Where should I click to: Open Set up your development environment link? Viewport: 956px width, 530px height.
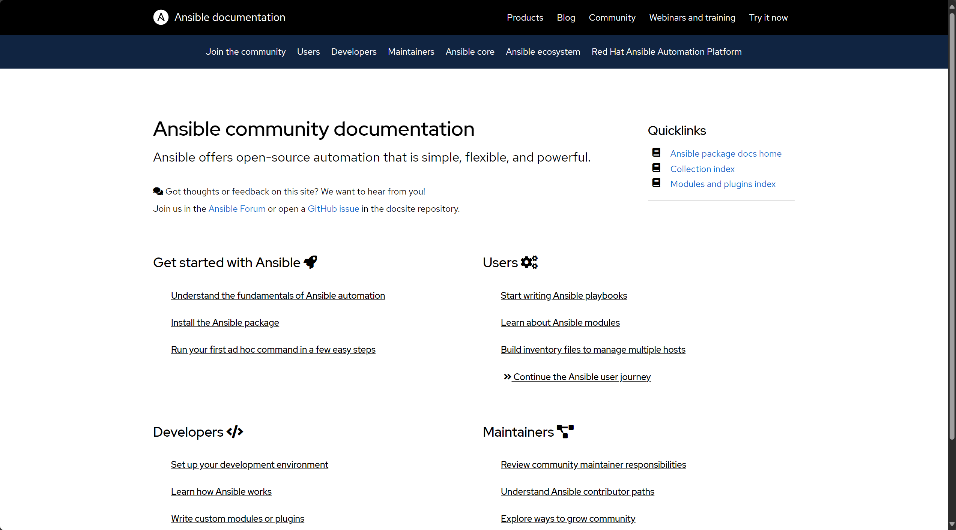tap(250, 465)
